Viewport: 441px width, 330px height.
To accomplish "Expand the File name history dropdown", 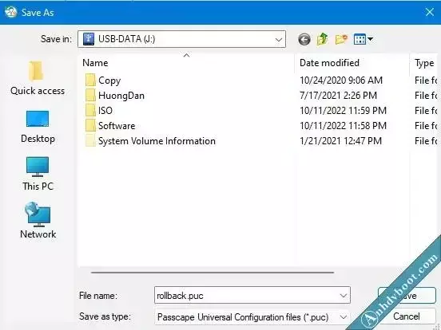I will 343,296.
